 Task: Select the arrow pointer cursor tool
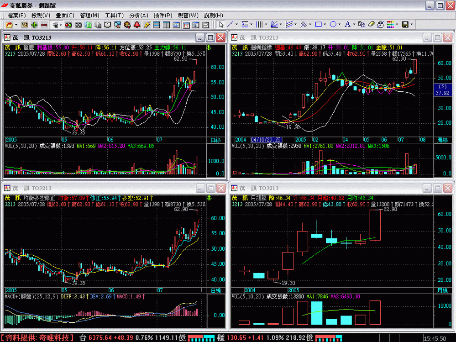221,25
